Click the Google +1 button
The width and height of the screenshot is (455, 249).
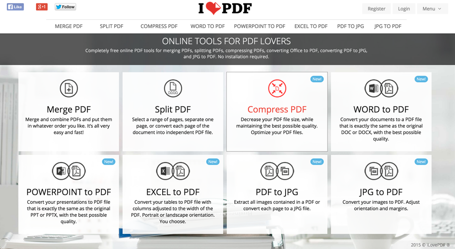point(42,7)
